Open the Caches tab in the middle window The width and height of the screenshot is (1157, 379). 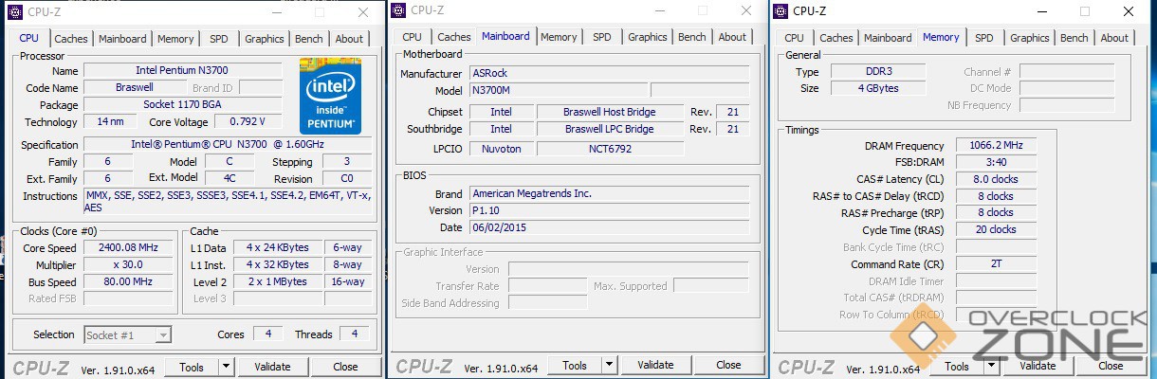tap(454, 37)
